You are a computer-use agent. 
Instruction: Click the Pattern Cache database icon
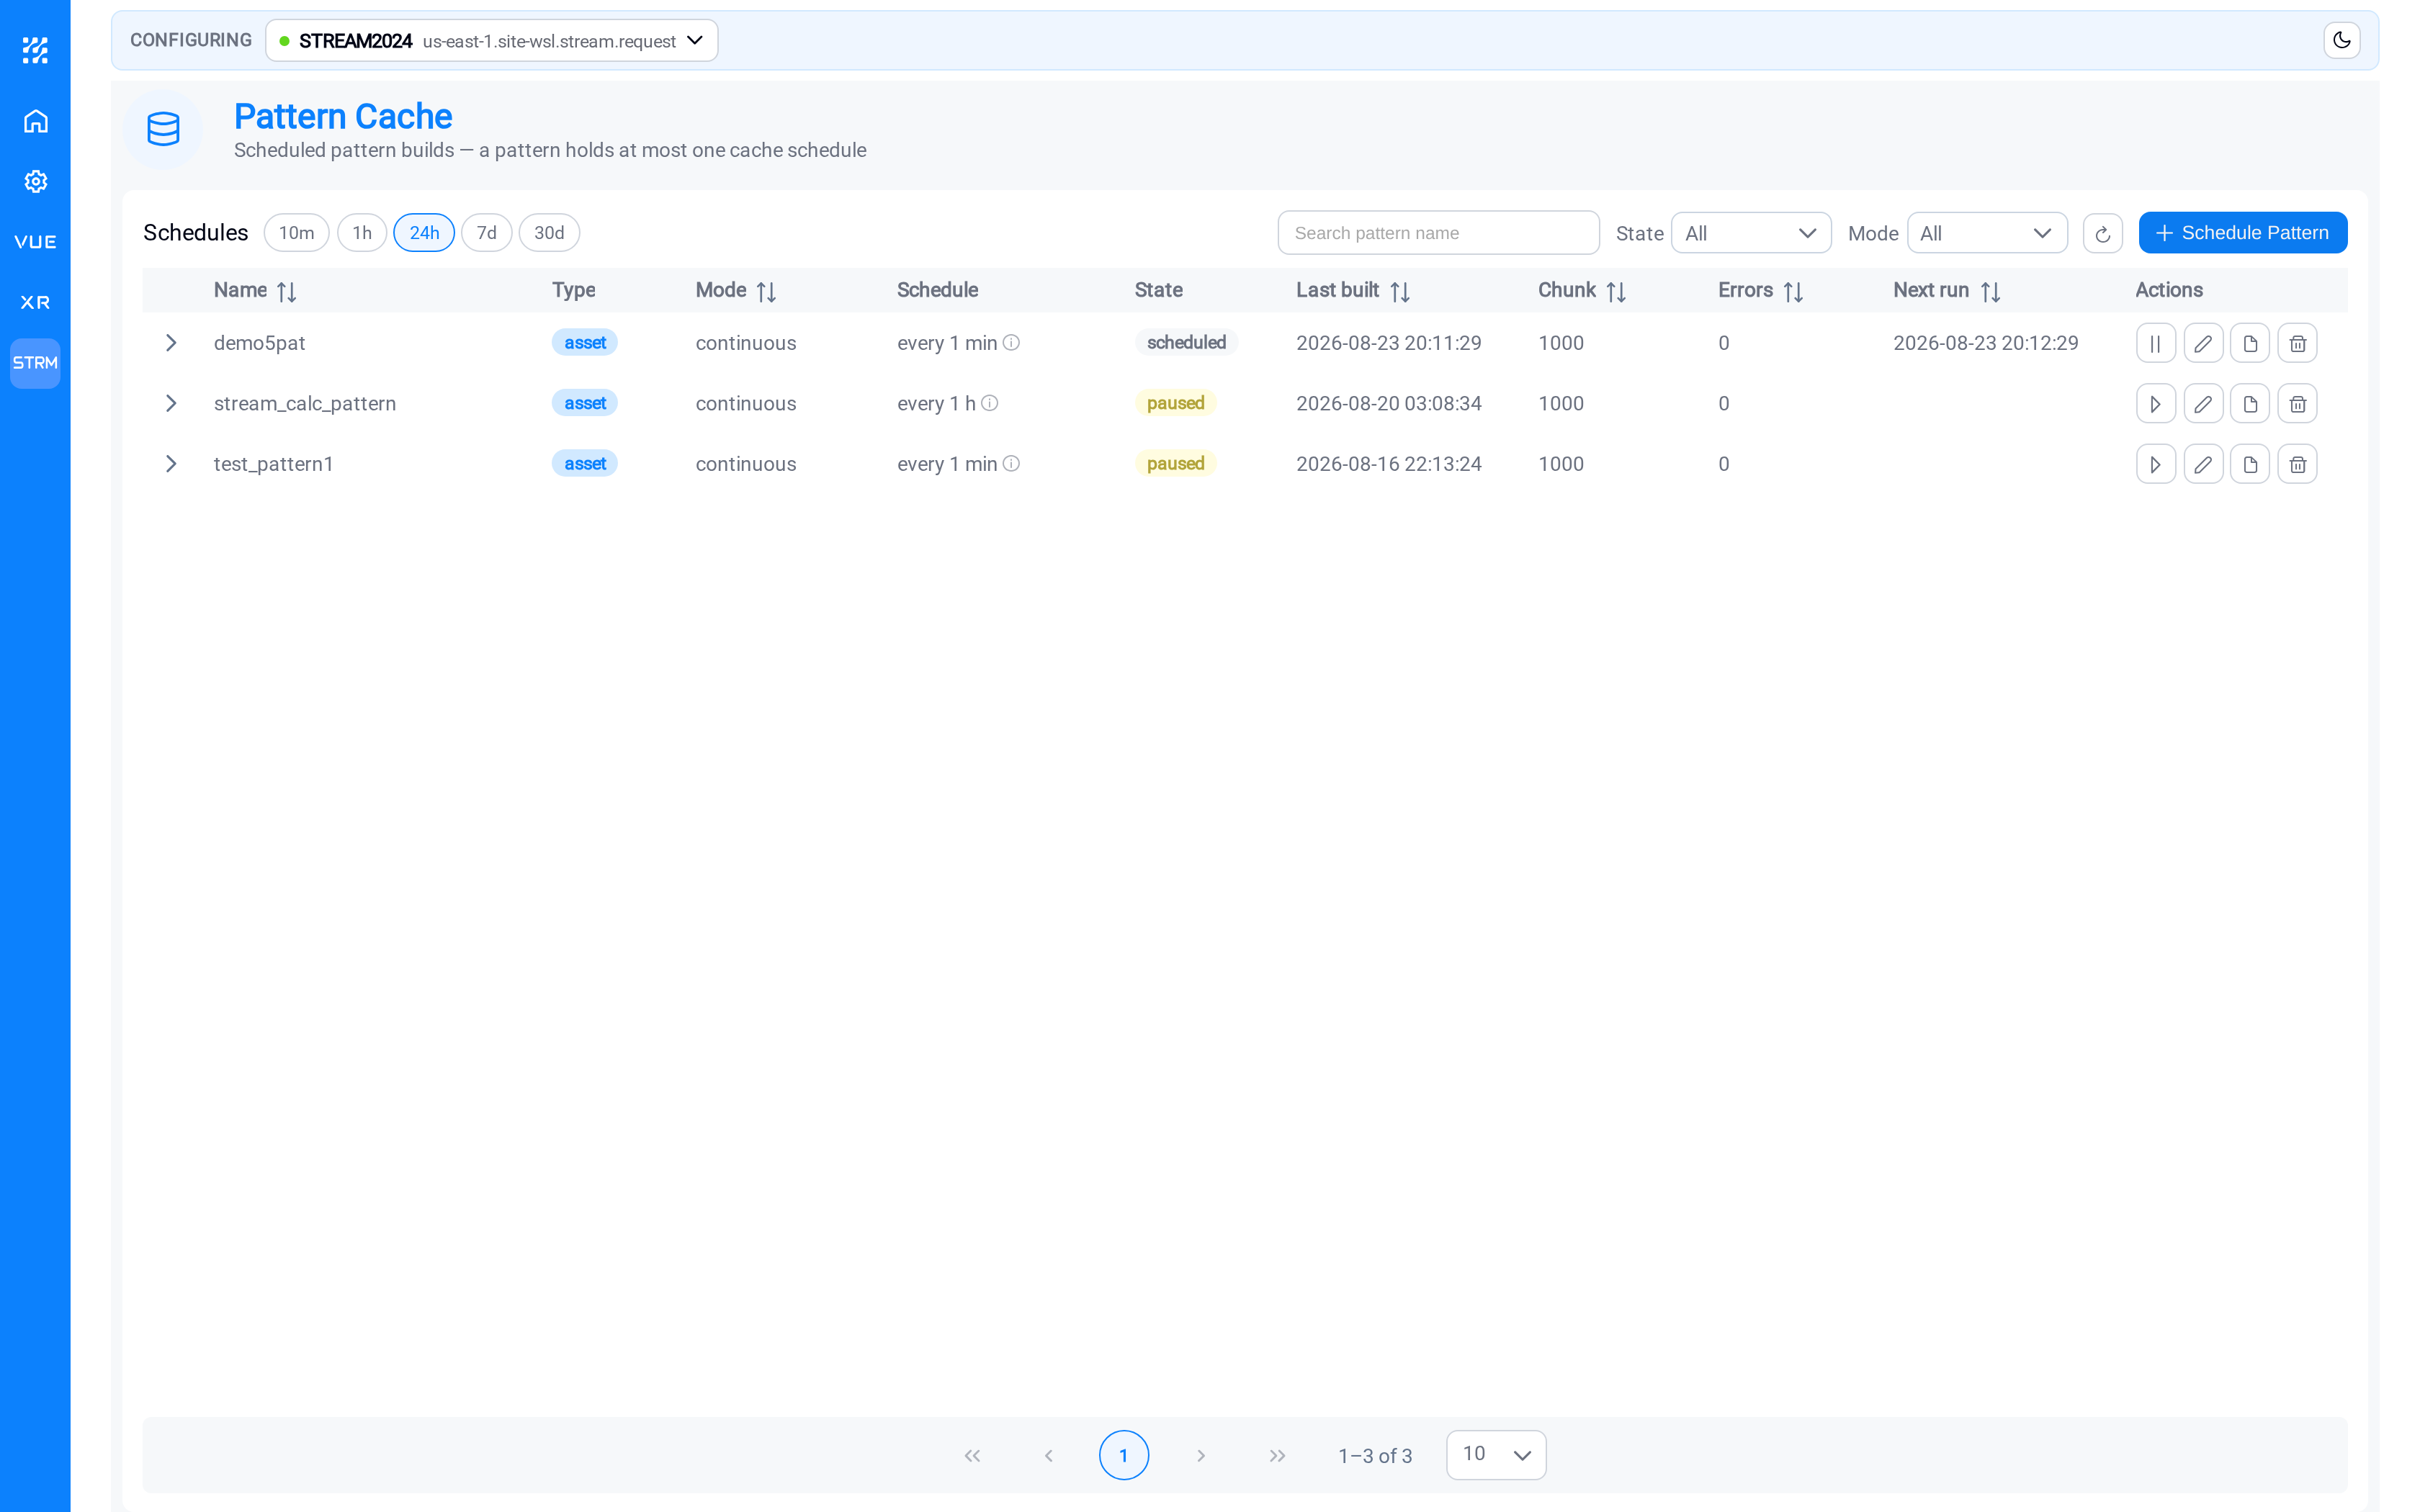[163, 129]
